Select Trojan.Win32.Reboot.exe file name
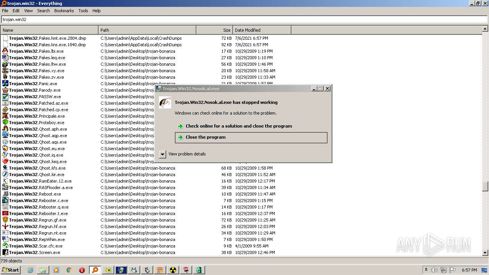The image size is (489, 275). (35, 194)
